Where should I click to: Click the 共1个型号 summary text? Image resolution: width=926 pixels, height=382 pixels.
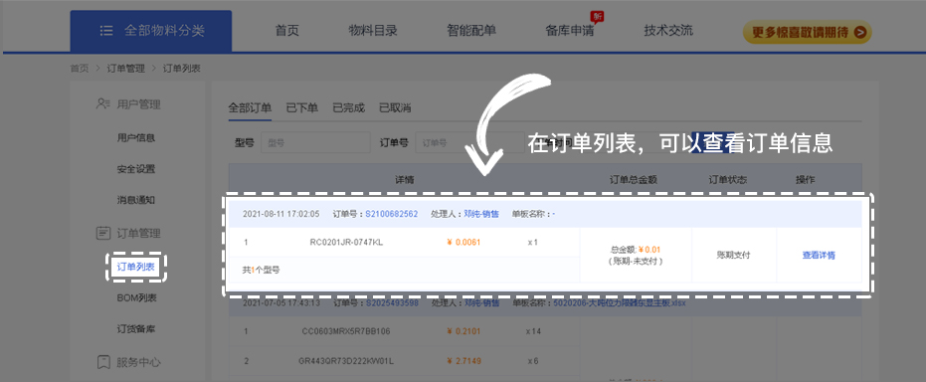click(261, 270)
